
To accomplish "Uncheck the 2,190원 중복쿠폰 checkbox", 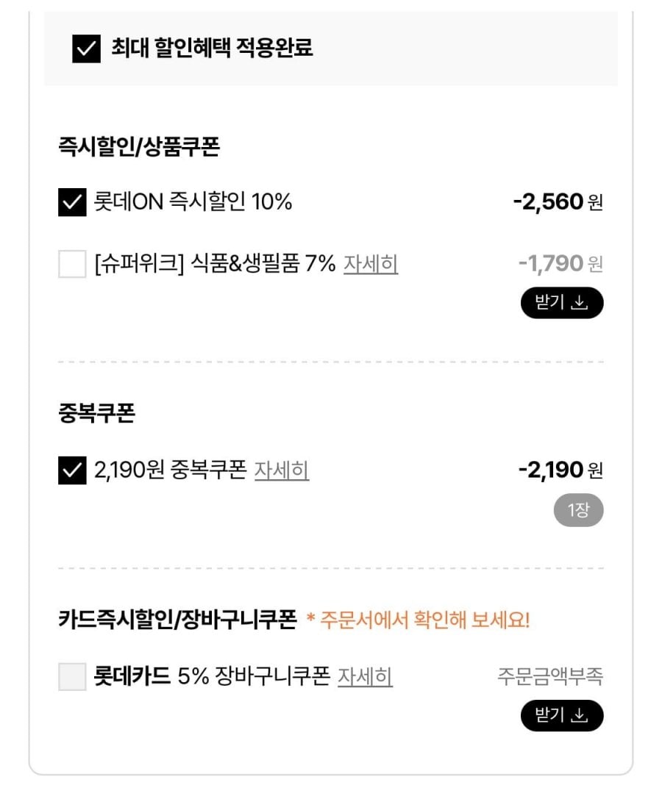I will [72, 470].
